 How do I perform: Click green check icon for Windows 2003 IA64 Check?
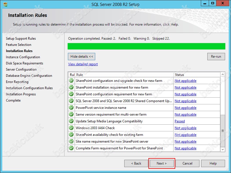[71, 128]
